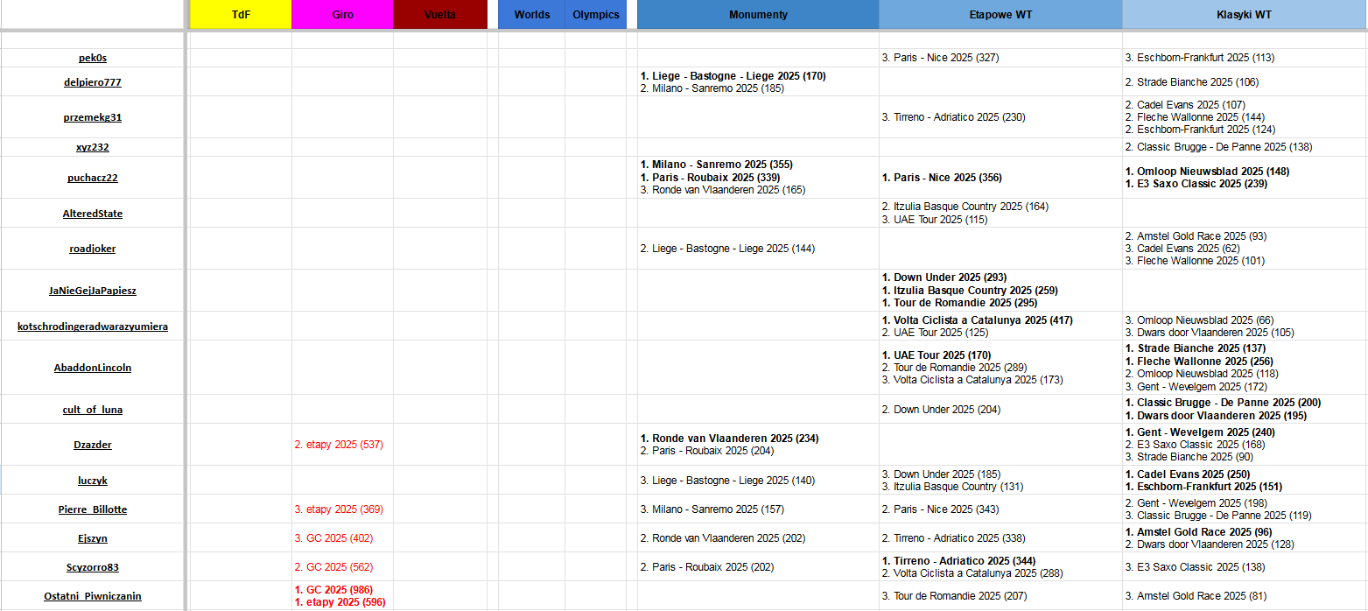Click the '1. Paris - Nice 2025 (356)' cell
Image resolution: width=1368 pixels, height=611 pixels.
942,178
